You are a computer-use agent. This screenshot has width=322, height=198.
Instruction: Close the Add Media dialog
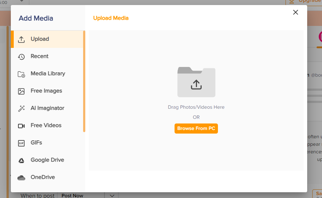point(296,12)
